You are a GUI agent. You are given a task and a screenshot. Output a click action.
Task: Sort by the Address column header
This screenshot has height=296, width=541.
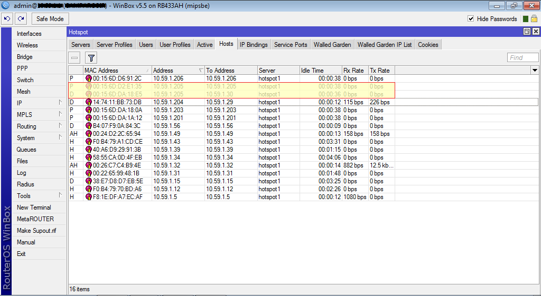[178, 71]
